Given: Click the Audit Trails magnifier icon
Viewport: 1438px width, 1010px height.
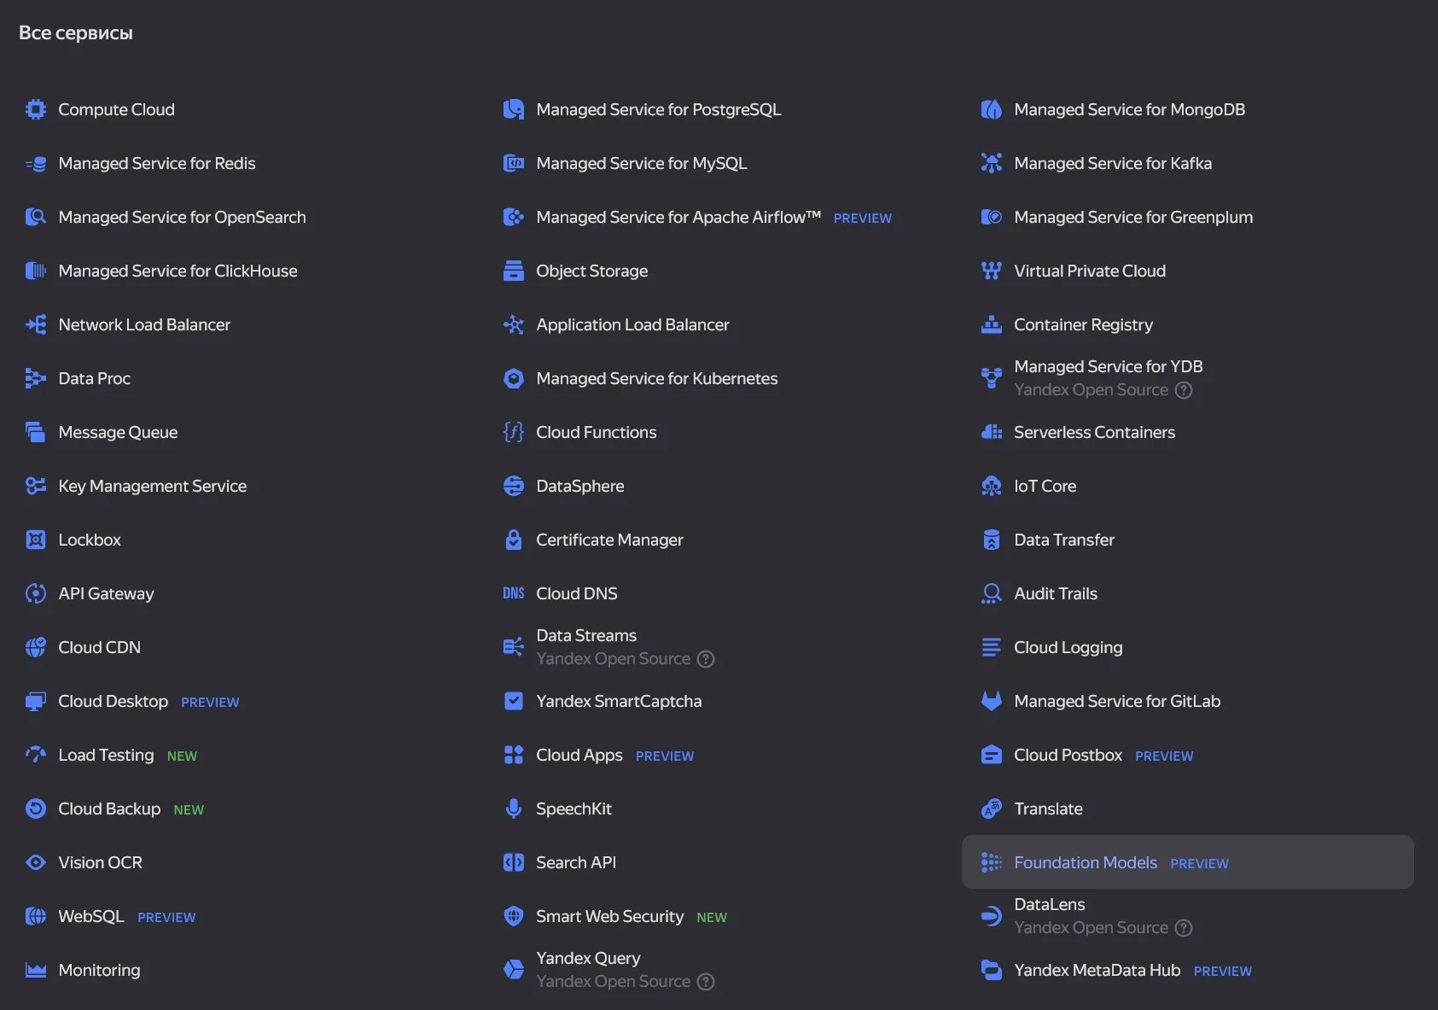Looking at the screenshot, I should (x=991, y=593).
